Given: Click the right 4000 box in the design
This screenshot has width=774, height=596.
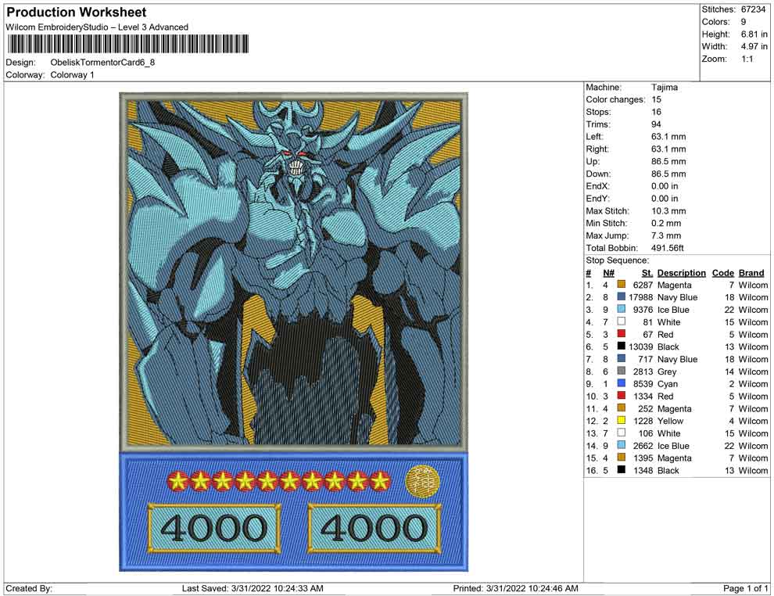Looking at the screenshot, I should tap(374, 529).
